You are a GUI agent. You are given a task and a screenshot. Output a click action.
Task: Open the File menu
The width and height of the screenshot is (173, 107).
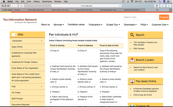17,1
